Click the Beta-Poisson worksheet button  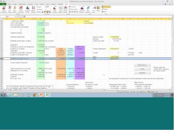pos(142,65)
